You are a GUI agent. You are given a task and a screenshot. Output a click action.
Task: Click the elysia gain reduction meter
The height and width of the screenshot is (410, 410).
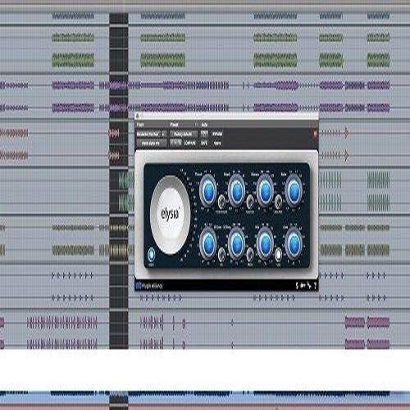171,215
